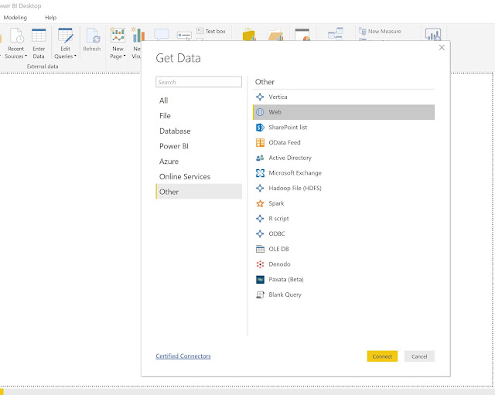Select the Vertica connector icon

coord(260,97)
